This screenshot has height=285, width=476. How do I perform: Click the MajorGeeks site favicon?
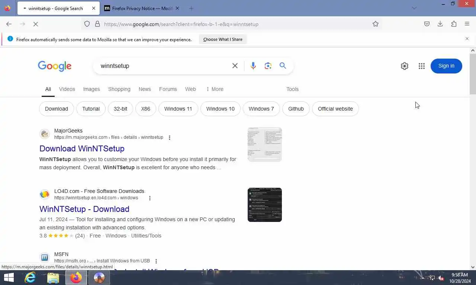pyautogui.click(x=45, y=134)
